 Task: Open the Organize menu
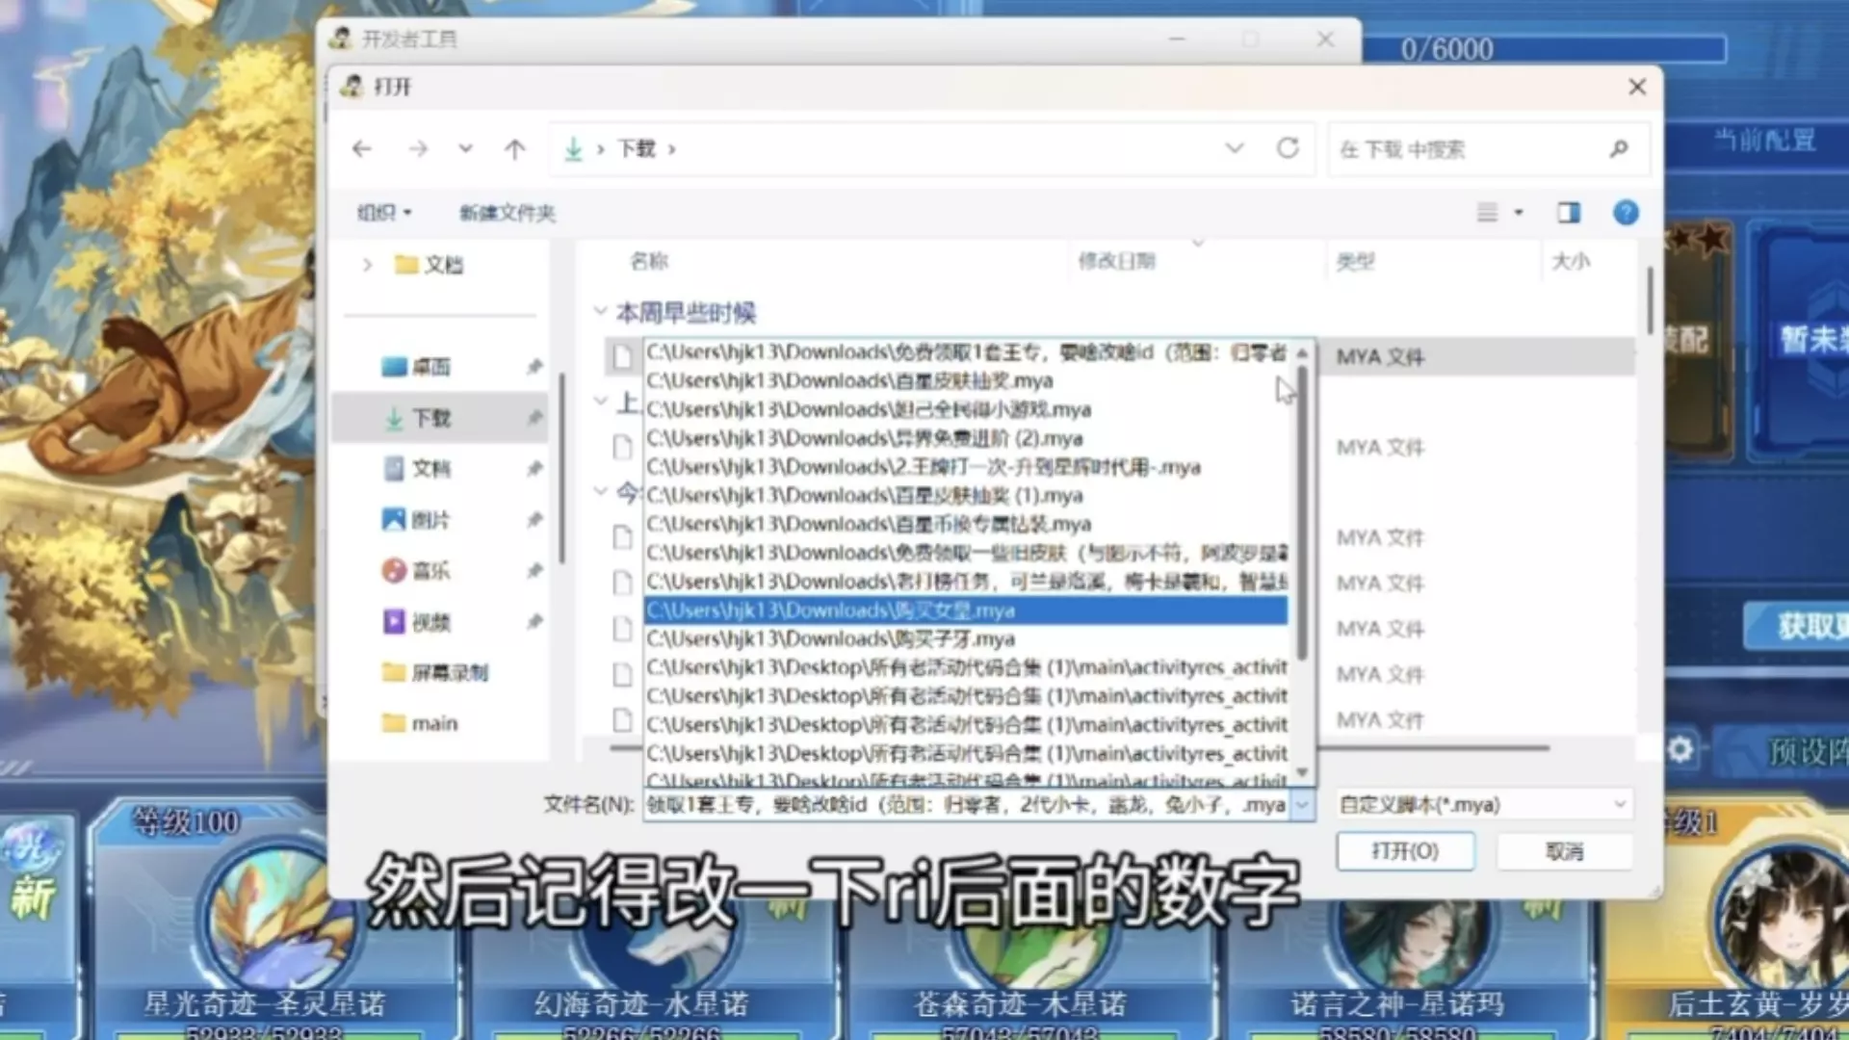[x=384, y=213]
